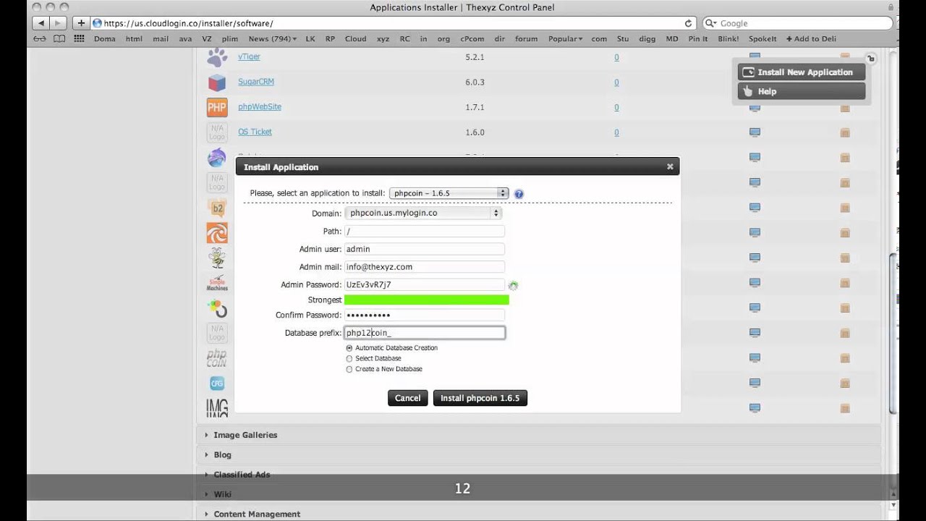The height and width of the screenshot is (521, 926).
Task: Select Automatic Database Creation option
Action: click(349, 348)
